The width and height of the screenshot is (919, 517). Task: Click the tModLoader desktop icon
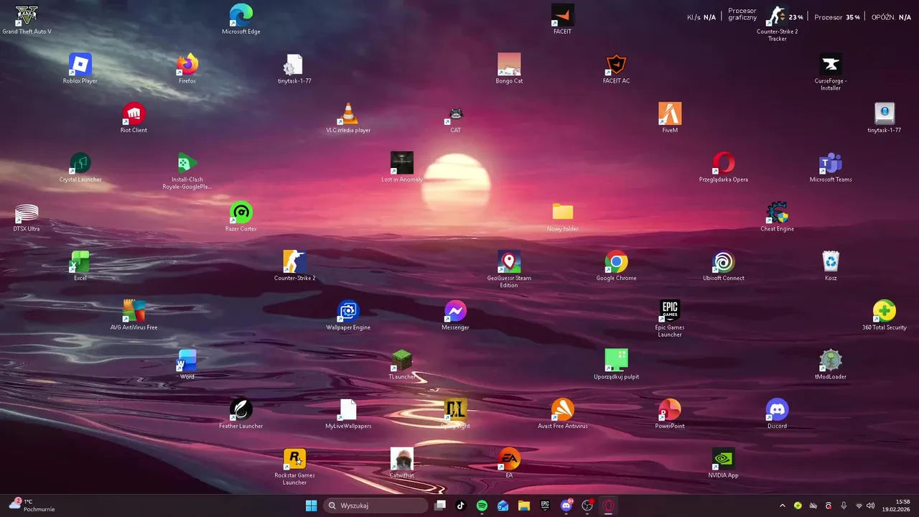pyautogui.click(x=831, y=364)
